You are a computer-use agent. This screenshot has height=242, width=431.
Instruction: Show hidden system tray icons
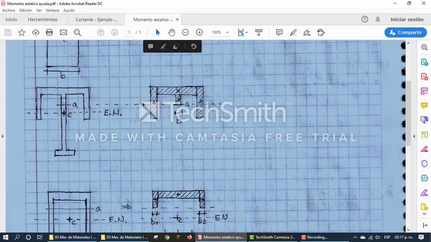point(355,237)
